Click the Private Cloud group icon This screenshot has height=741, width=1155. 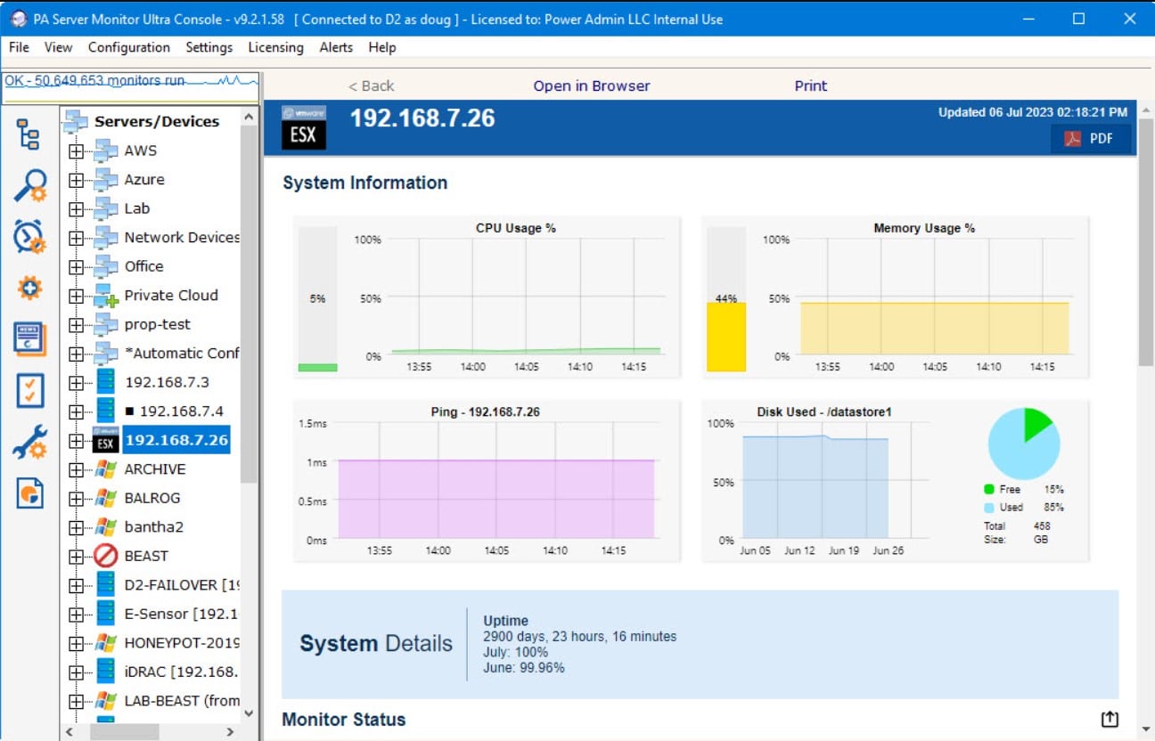106,296
